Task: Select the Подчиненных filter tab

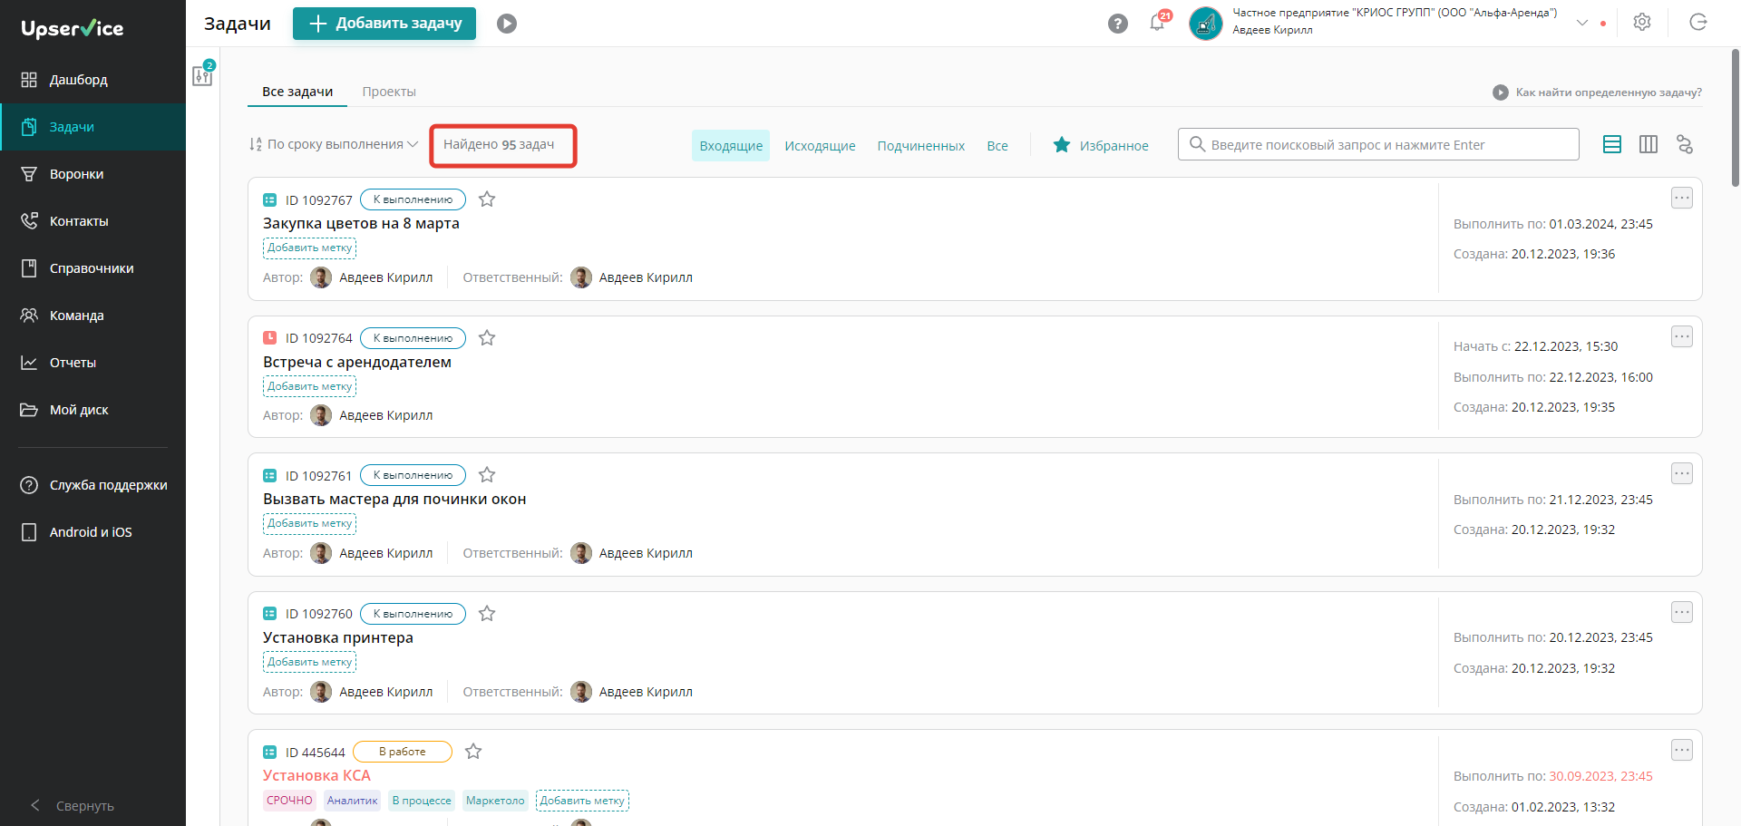Action: click(920, 146)
